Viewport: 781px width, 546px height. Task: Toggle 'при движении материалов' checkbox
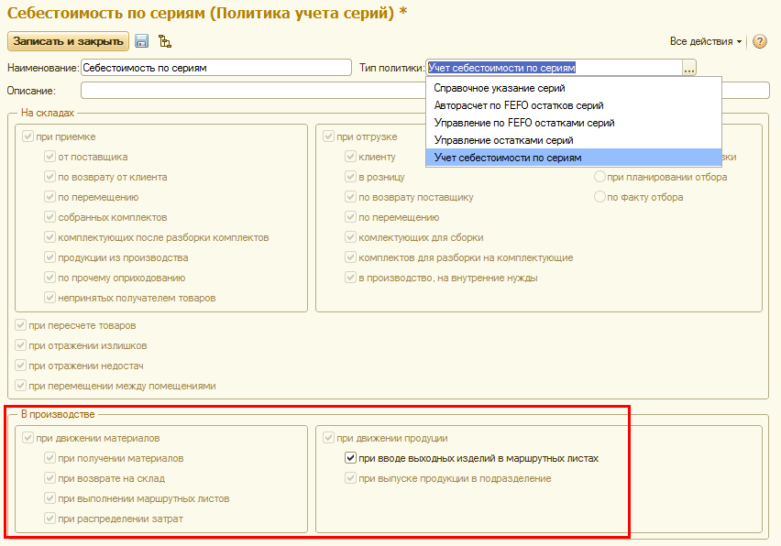click(x=27, y=438)
